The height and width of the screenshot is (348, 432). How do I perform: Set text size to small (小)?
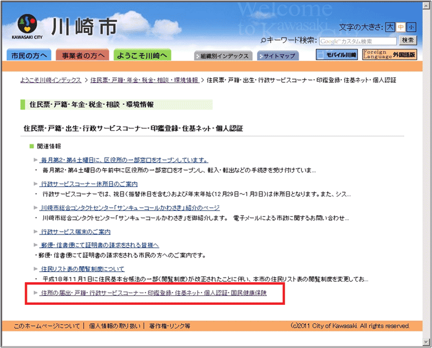click(x=411, y=27)
